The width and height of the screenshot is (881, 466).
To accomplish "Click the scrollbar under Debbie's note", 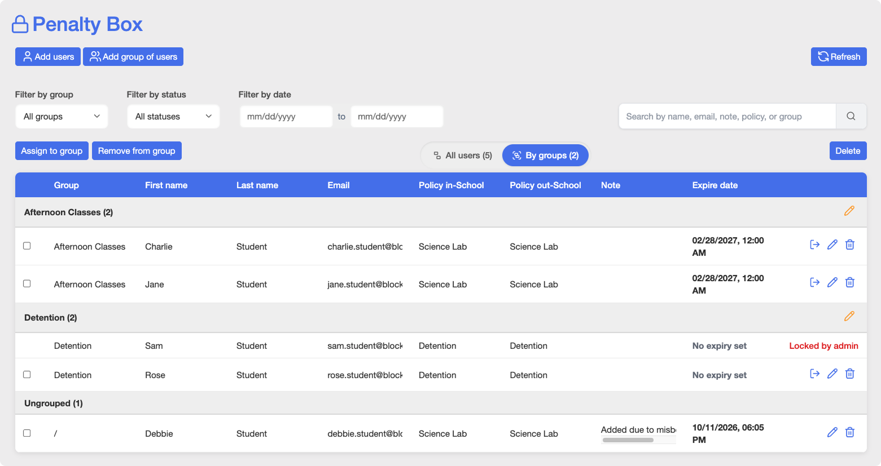I will [628, 440].
